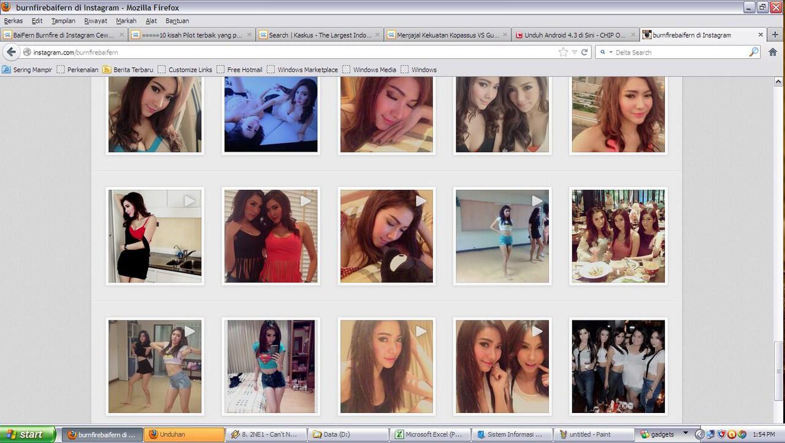Close the Unduh Android 4.3 tab
The image size is (785, 443).
pyautogui.click(x=633, y=35)
